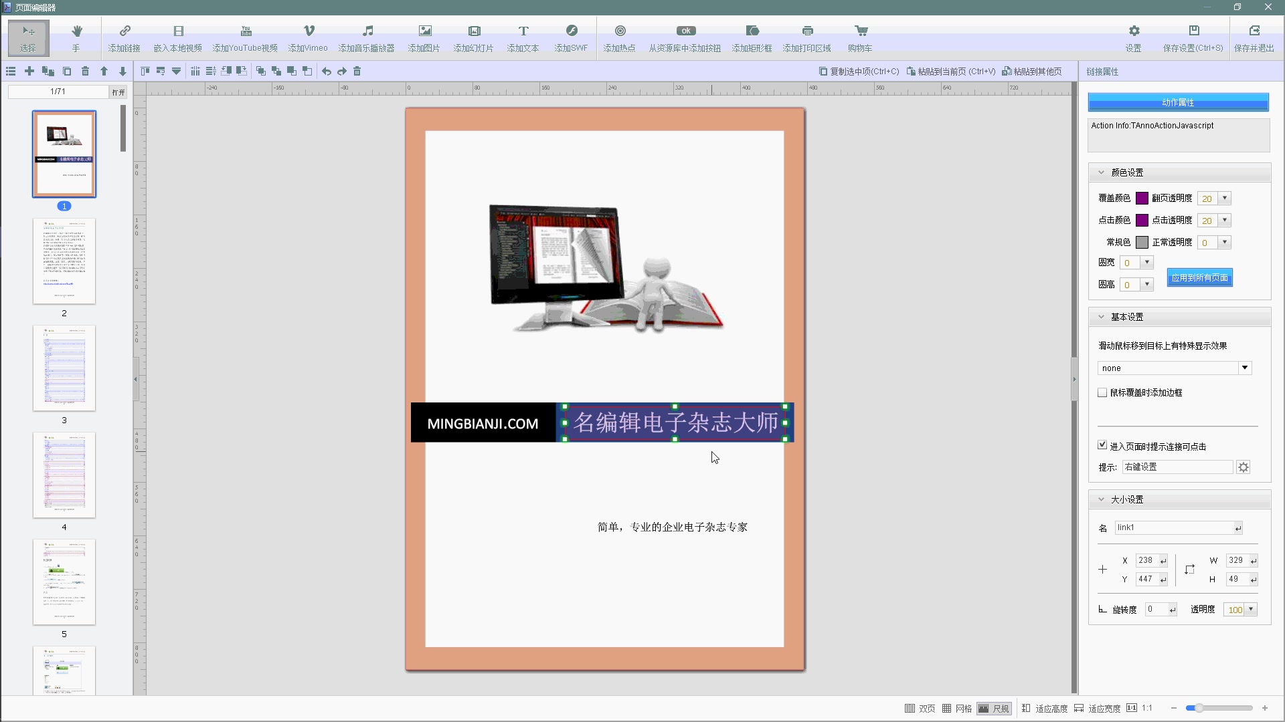The image size is (1285, 722).
Task: Click 应用到所有页面 (Apply to all pages) button
Action: (x=1199, y=277)
